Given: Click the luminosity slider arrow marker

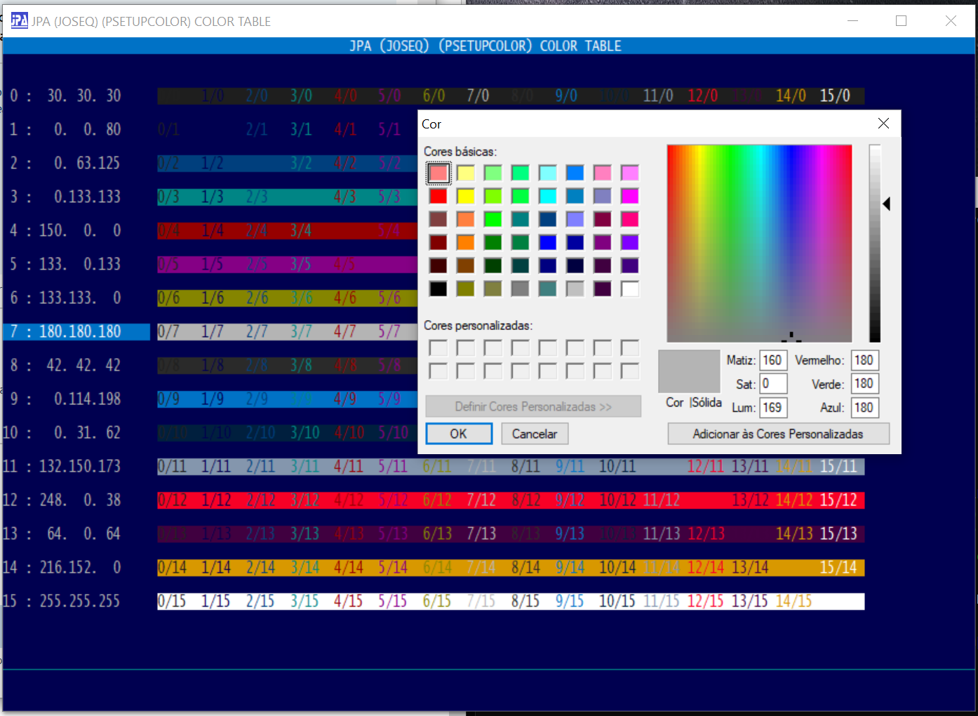Looking at the screenshot, I should pos(887,204).
